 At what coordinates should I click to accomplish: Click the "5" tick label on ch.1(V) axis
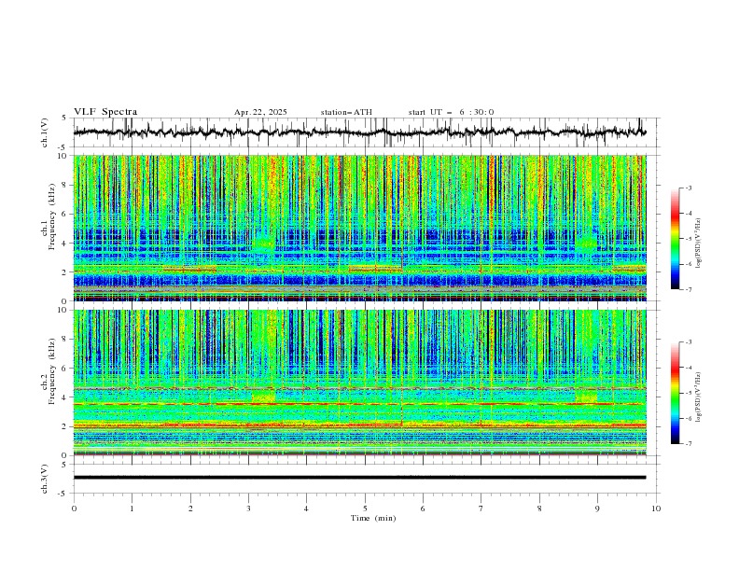[64, 118]
